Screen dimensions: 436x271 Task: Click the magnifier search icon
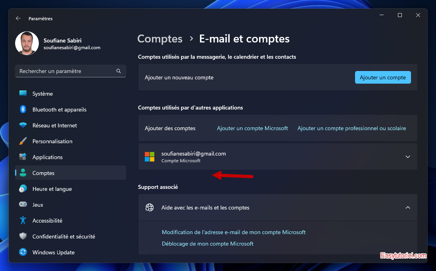119,71
